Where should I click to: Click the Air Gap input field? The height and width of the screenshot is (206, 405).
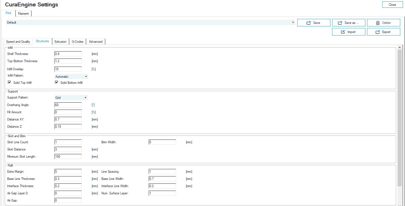pos(68,200)
